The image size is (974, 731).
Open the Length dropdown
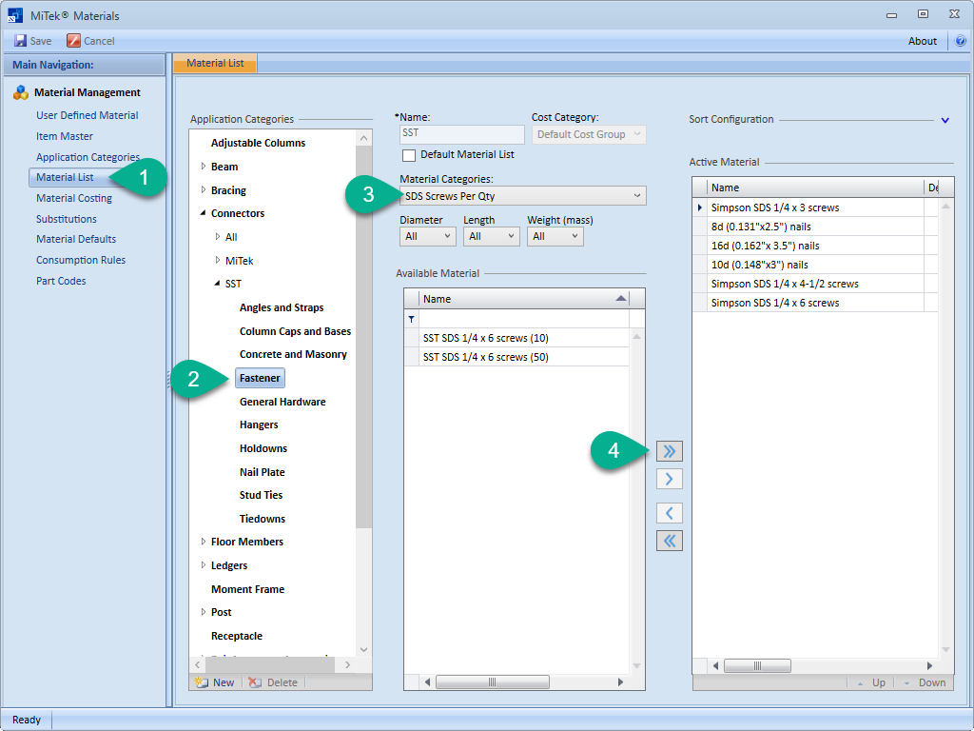[x=492, y=236]
